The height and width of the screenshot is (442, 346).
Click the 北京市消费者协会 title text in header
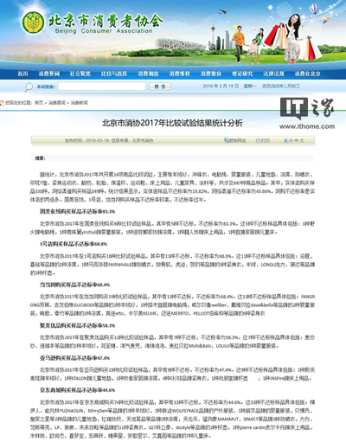pos(106,20)
